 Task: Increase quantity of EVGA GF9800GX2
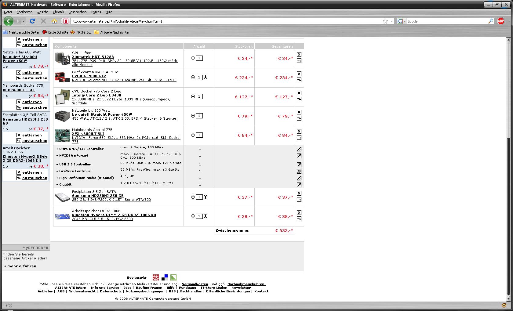[x=206, y=77]
